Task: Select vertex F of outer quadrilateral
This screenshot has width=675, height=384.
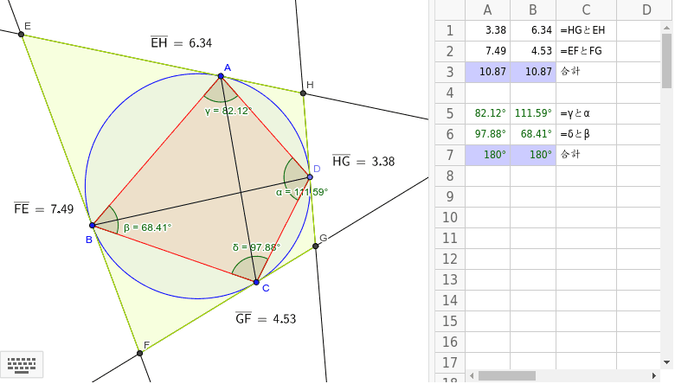Action: click(x=139, y=353)
